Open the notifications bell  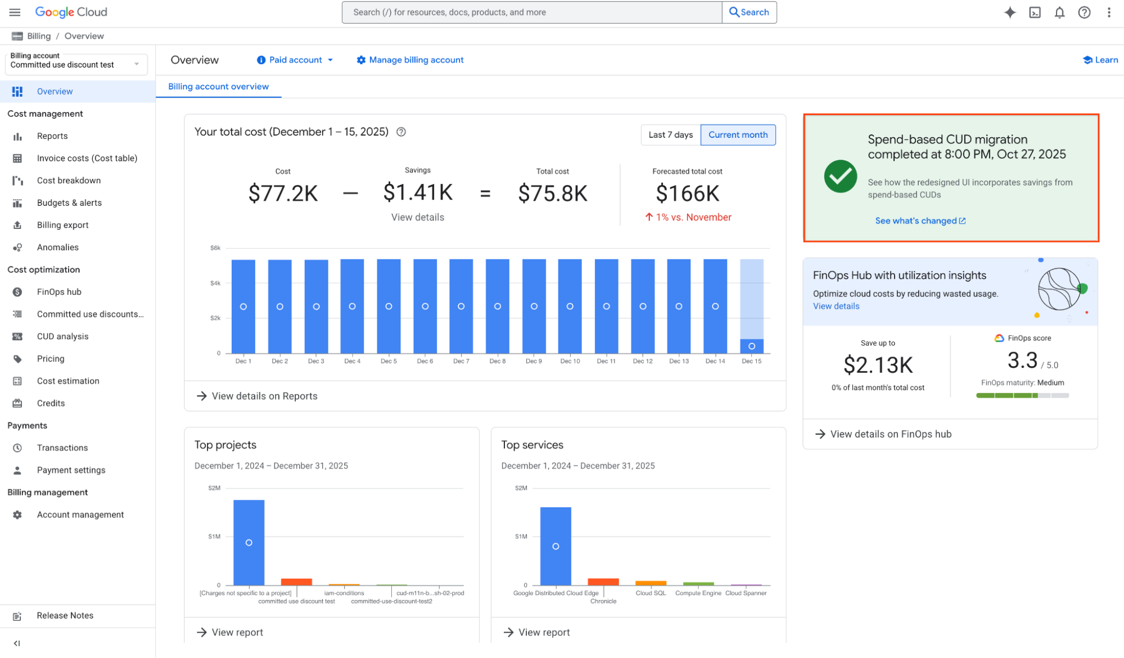[x=1059, y=12]
